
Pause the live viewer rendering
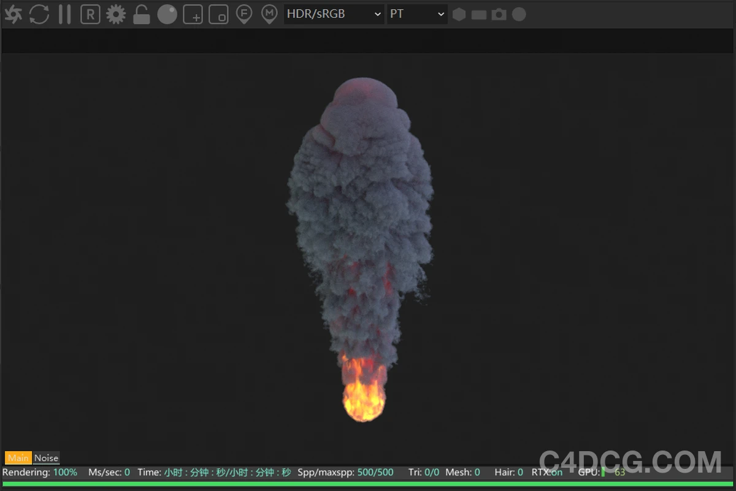pyautogui.click(x=64, y=13)
